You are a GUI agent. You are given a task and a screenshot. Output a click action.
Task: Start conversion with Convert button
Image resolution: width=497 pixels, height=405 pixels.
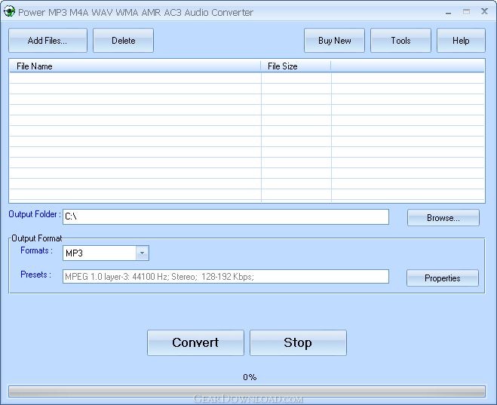coord(195,342)
